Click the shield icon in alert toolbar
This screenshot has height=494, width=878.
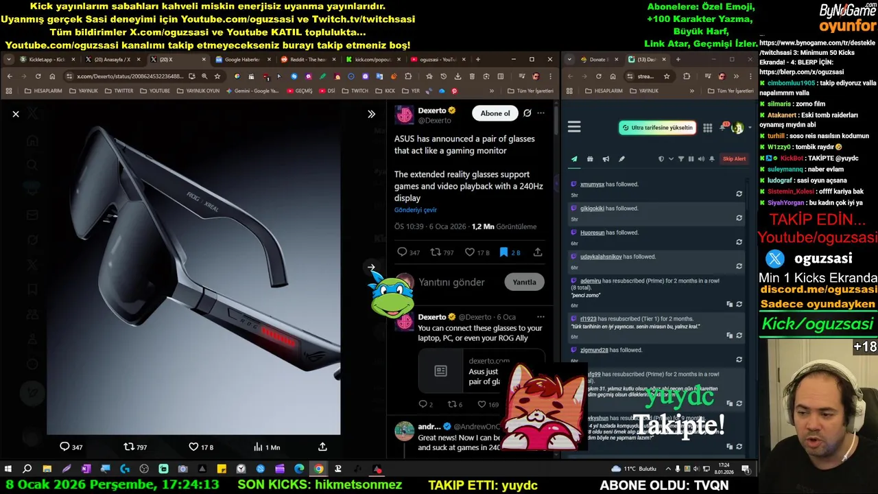661,159
